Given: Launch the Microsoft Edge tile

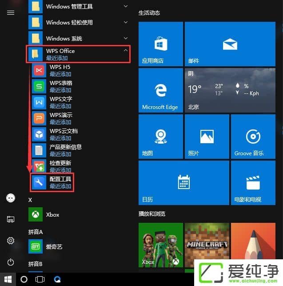Looking at the screenshot, I should pyautogui.click(x=161, y=90).
